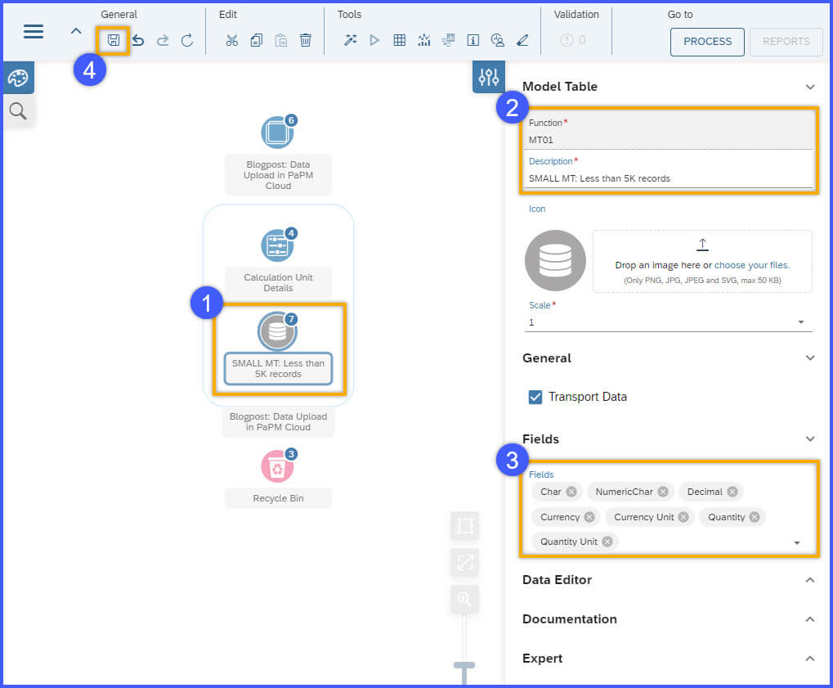The width and height of the screenshot is (833, 688).
Task: Remove the Char field token
Action: (571, 492)
